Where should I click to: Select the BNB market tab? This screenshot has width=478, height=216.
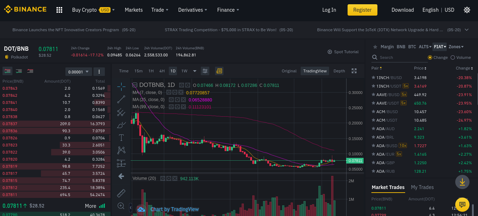click(401, 47)
